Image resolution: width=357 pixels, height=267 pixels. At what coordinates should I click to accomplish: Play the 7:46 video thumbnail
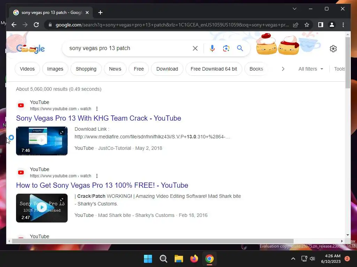(x=42, y=141)
